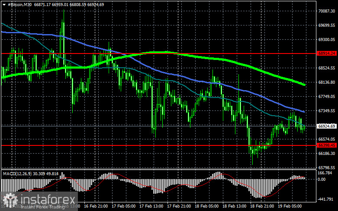
Task: Select the 65798.55 price axis value
Action: [x=327, y=167]
